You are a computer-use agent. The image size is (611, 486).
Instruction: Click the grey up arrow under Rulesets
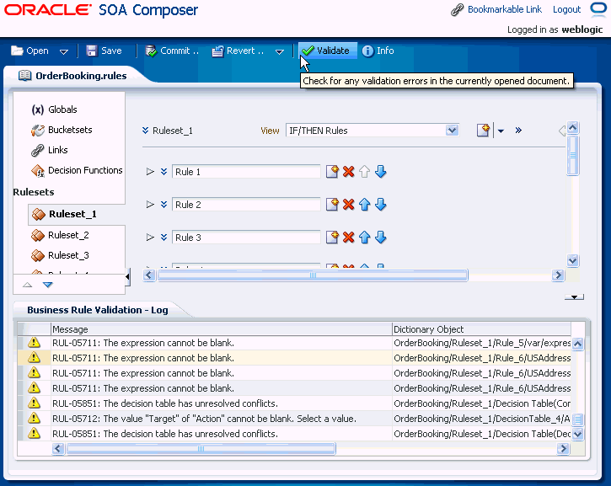27,285
